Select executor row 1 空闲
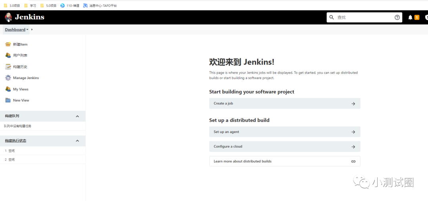 tap(42, 151)
